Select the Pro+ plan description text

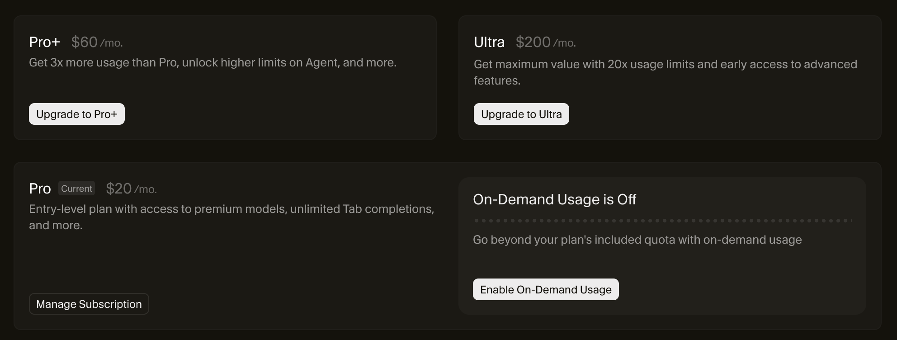212,62
